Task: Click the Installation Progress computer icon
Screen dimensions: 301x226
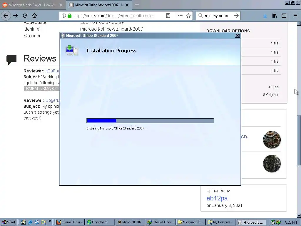Action: click(x=72, y=51)
